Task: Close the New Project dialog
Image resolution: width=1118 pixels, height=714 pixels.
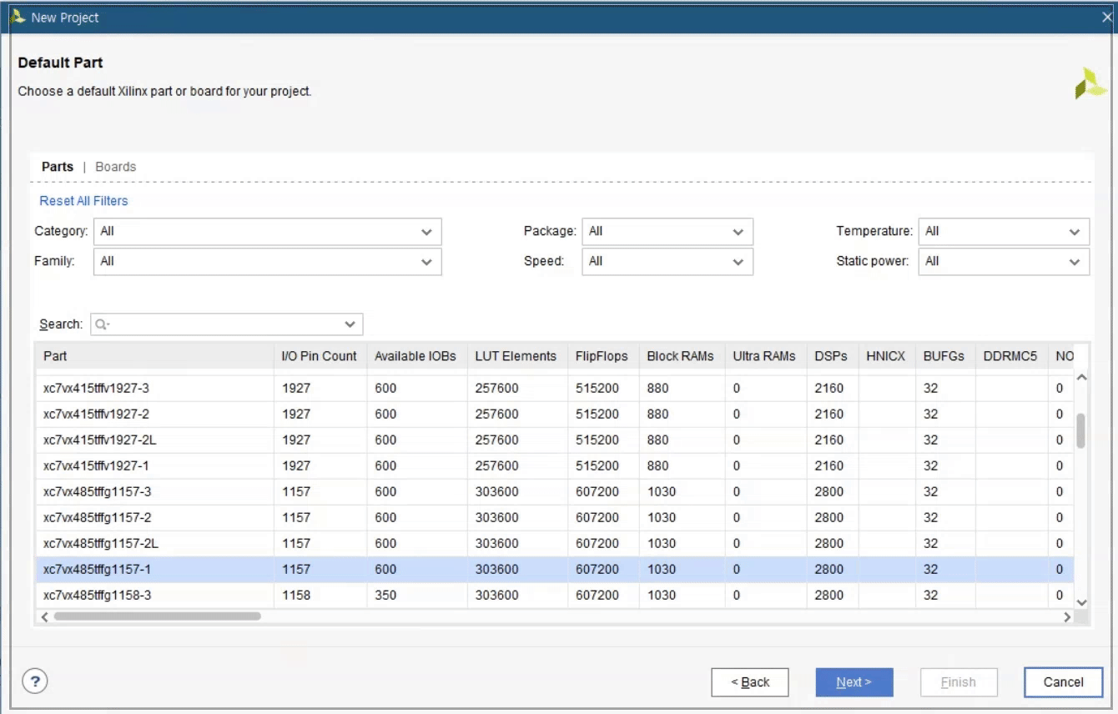Action: click(x=1106, y=18)
